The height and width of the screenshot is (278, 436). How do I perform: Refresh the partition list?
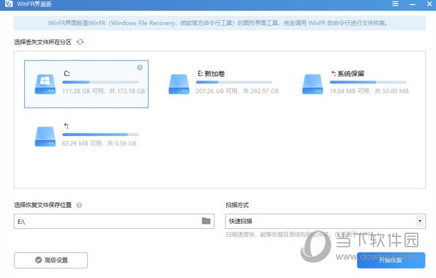pos(80,42)
